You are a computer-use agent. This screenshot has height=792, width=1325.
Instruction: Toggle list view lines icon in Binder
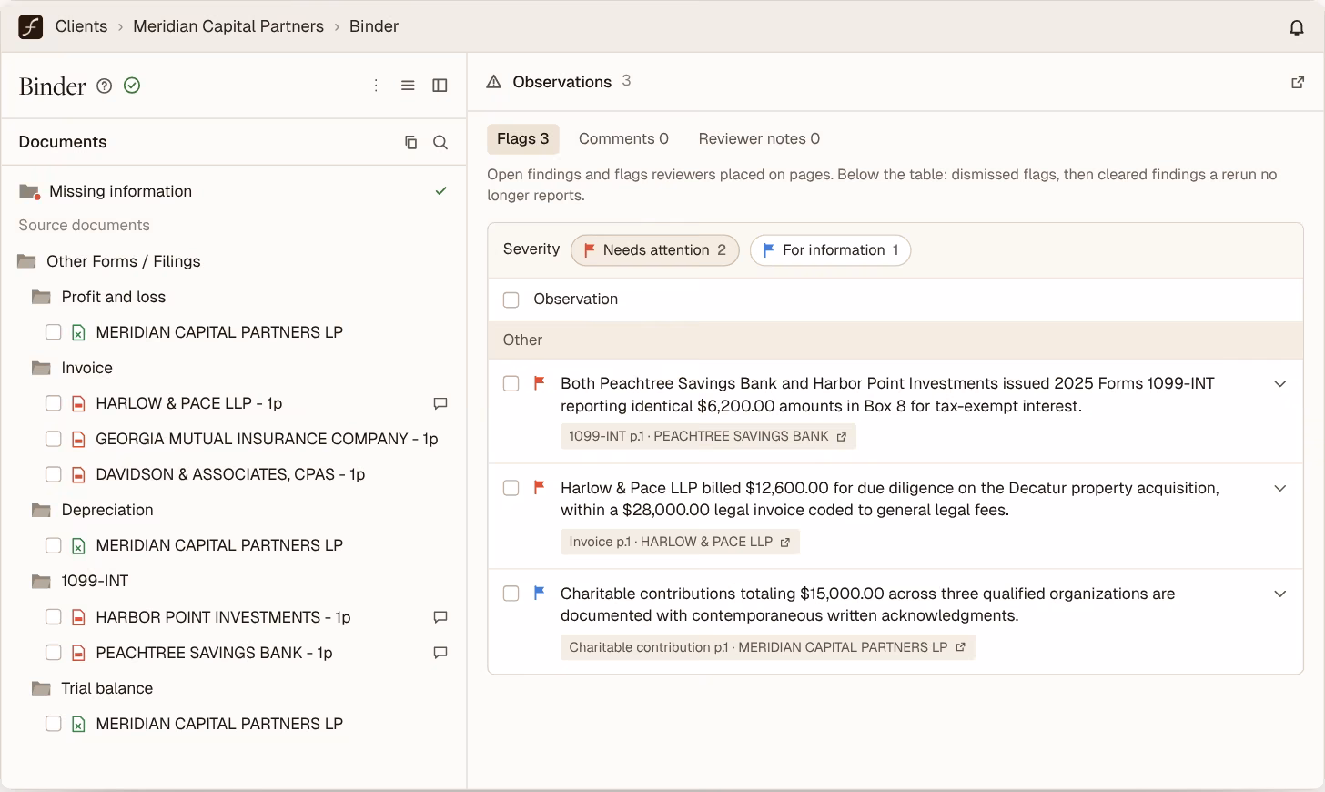click(408, 86)
